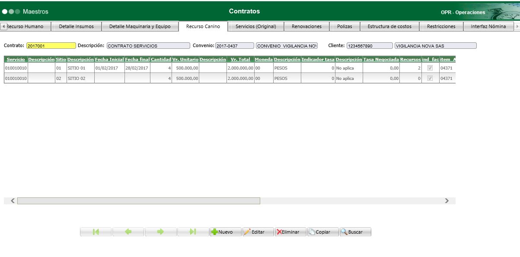Screen dimensions: 520x257
Task: Click the Eliminar button
Action: click(x=290, y=232)
